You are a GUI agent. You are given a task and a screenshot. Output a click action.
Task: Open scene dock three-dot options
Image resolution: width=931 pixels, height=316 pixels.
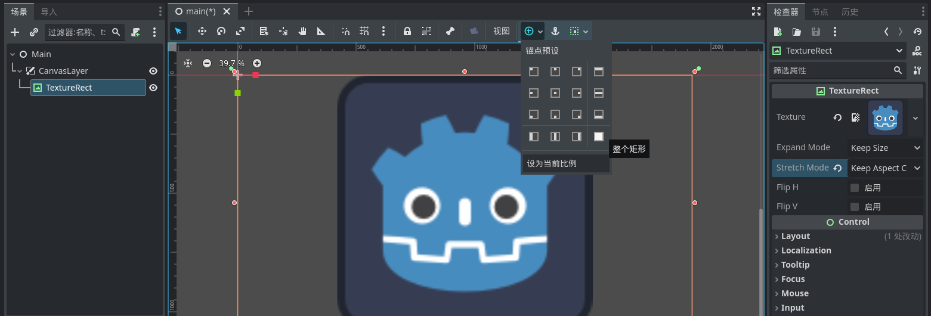click(154, 32)
